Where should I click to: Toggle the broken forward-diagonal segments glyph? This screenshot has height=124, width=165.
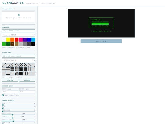click(x=8, y=65)
